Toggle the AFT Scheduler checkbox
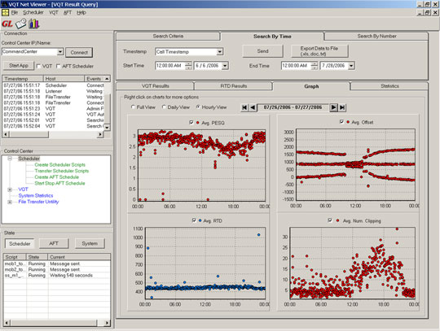Viewport: 440px width, 331px height. click(x=59, y=67)
